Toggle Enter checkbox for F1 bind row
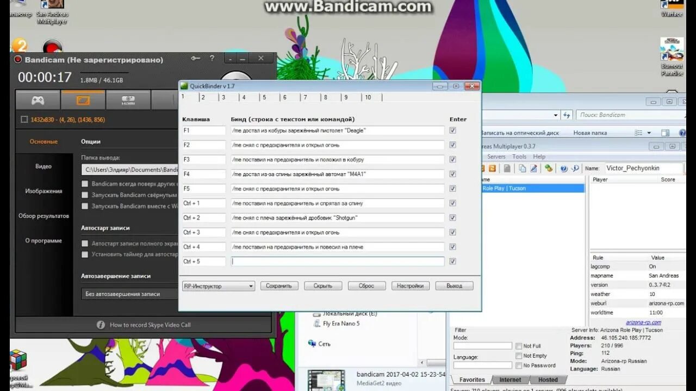Viewport: 696px width, 391px height. [x=452, y=130]
